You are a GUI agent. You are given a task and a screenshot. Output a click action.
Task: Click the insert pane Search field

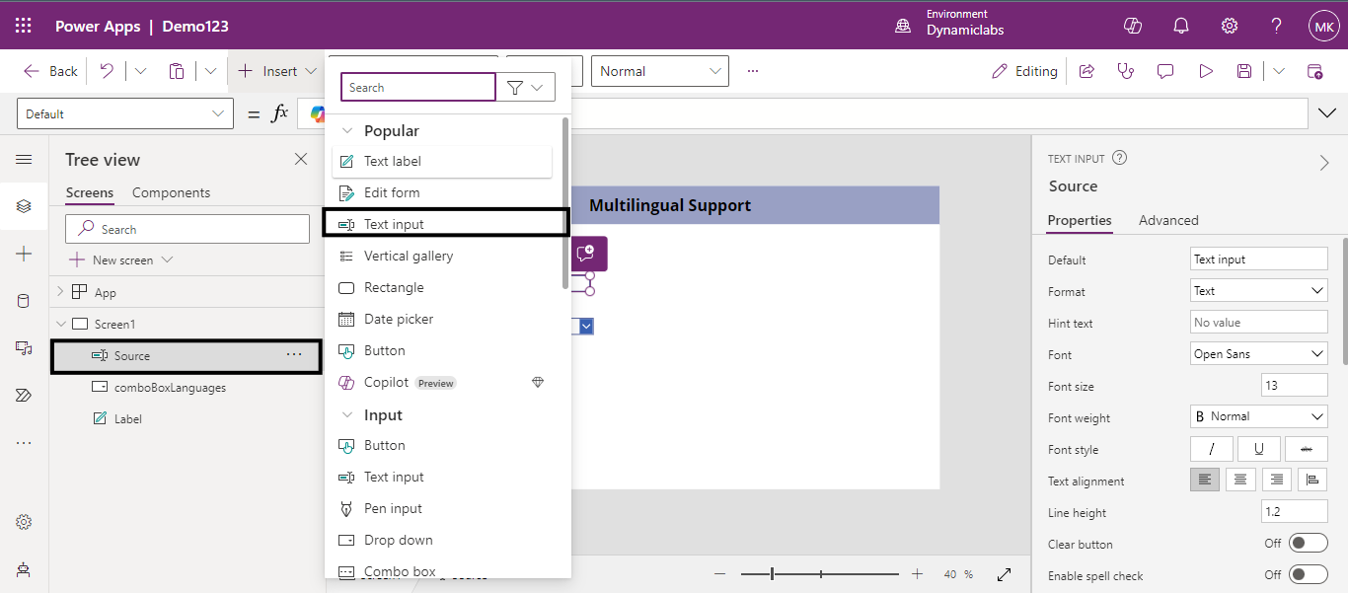(x=417, y=88)
